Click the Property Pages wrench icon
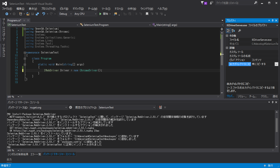This screenshot has width=280, height=168. point(240,31)
